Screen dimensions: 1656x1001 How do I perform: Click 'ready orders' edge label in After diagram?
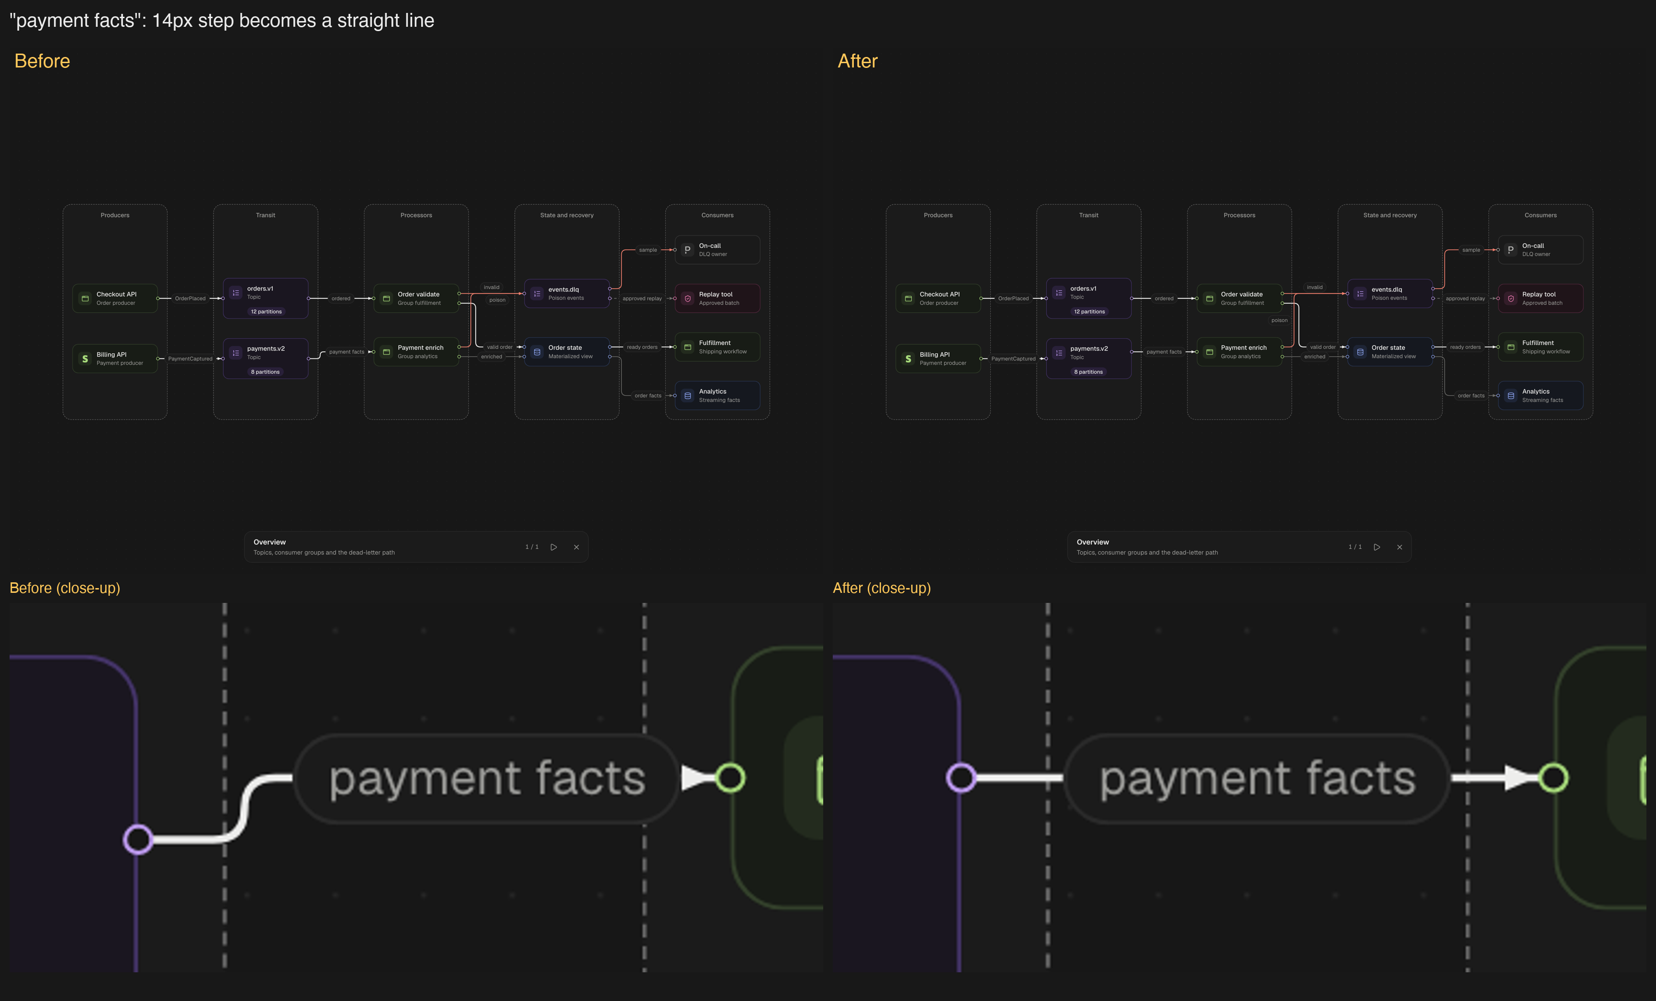tap(1465, 347)
